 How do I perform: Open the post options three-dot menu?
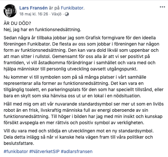[162, 7]
